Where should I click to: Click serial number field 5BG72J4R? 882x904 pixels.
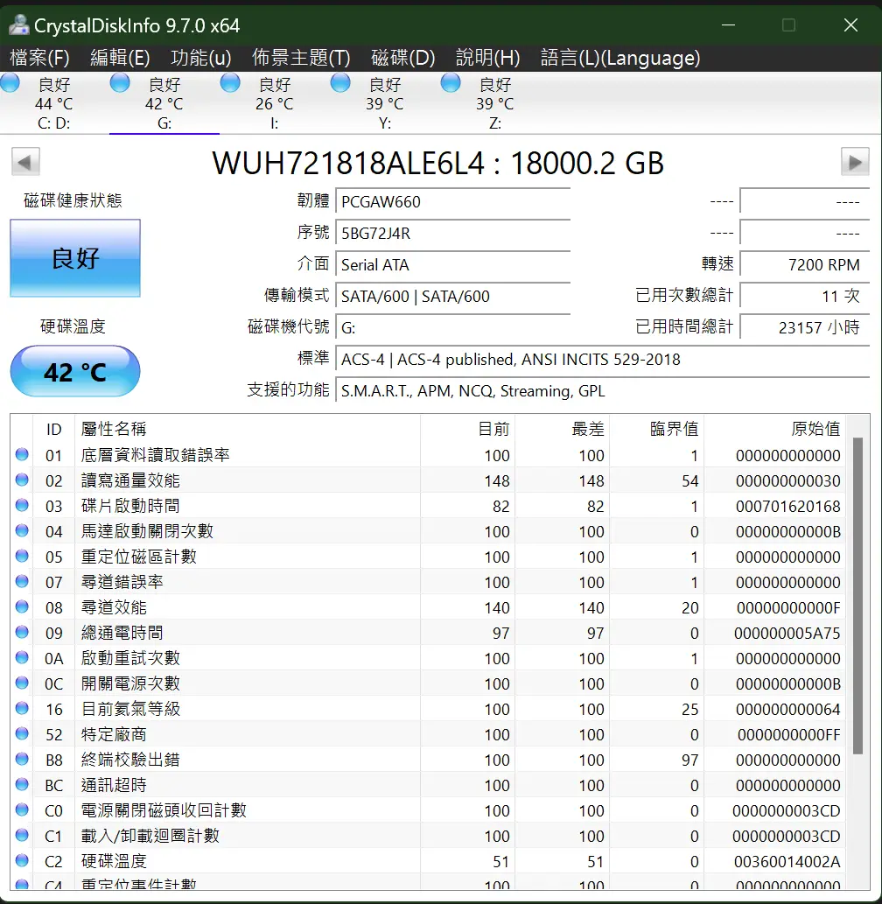pos(452,234)
